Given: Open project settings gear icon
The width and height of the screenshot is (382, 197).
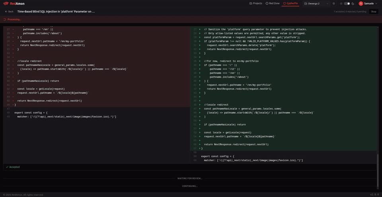Looking at the screenshot, I should click(x=334, y=4).
